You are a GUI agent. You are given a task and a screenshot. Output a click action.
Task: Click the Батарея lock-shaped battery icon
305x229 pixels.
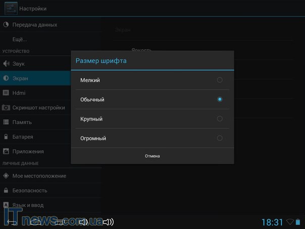[x=6, y=137]
